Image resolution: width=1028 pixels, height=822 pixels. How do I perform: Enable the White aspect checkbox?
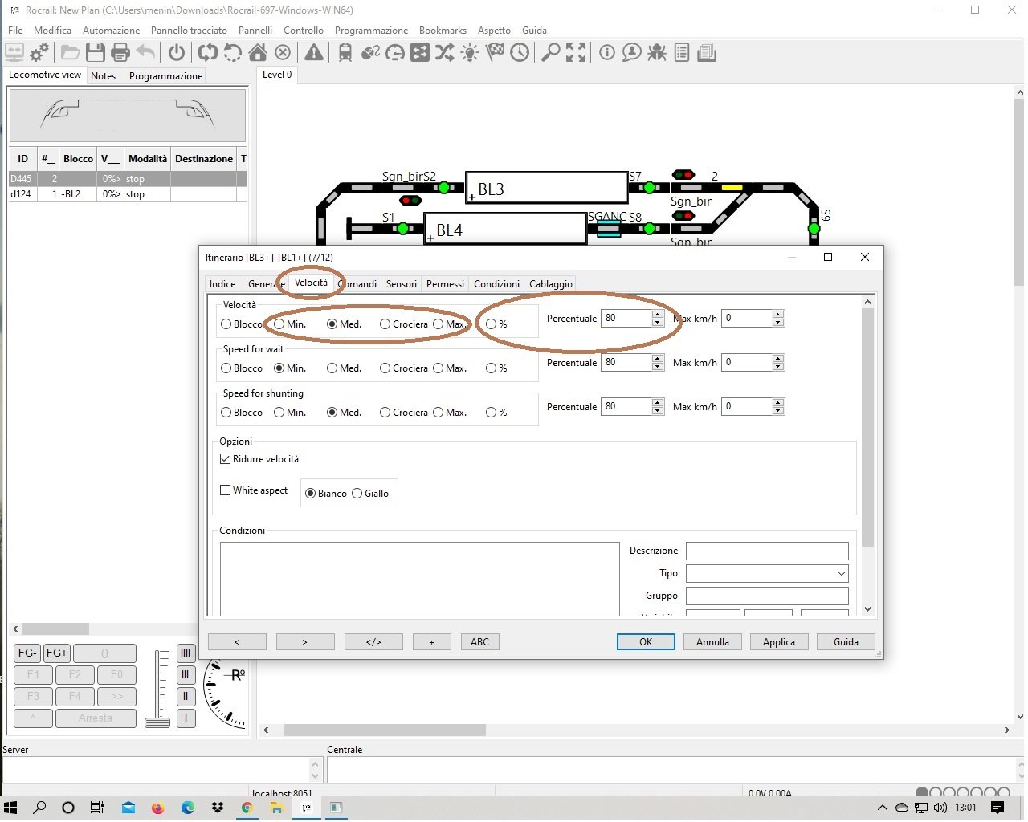(x=226, y=490)
